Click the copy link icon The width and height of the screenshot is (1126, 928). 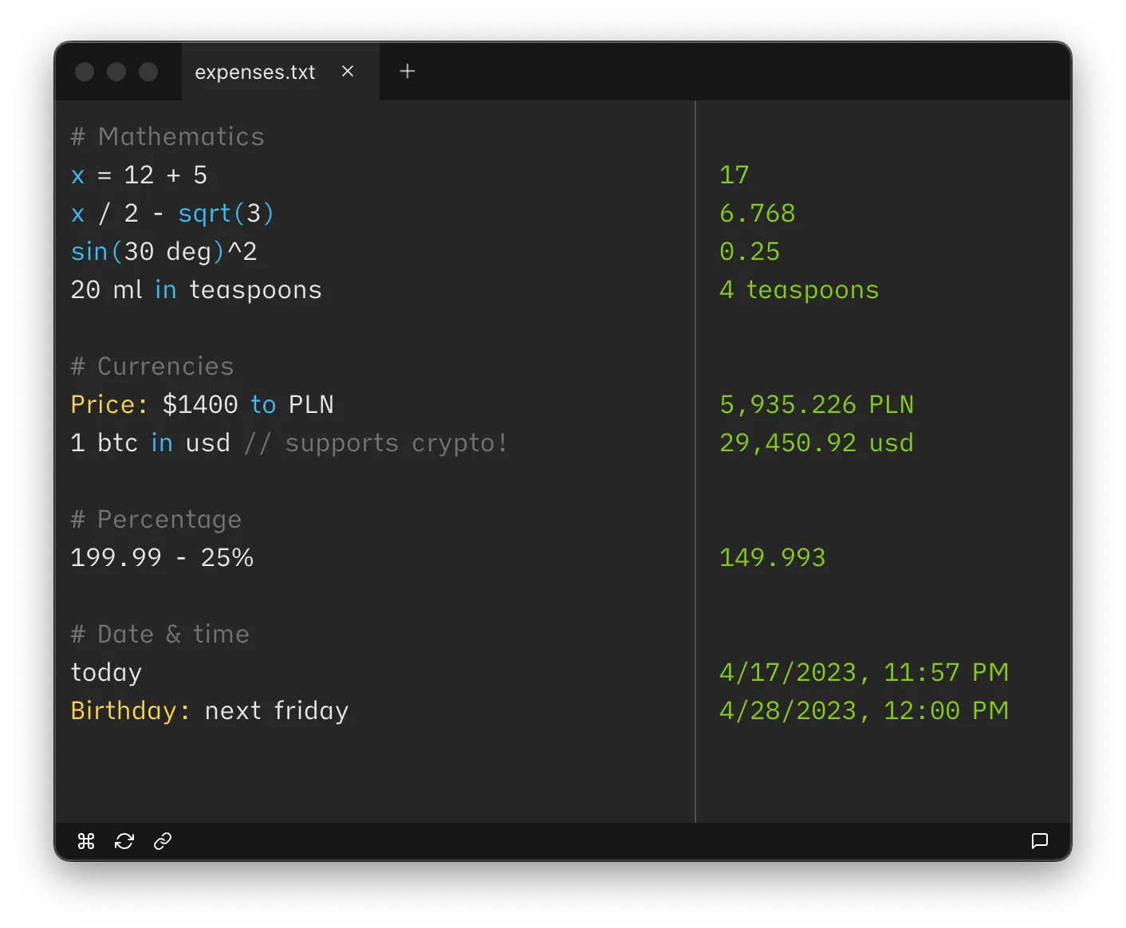[x=163, y=841]
